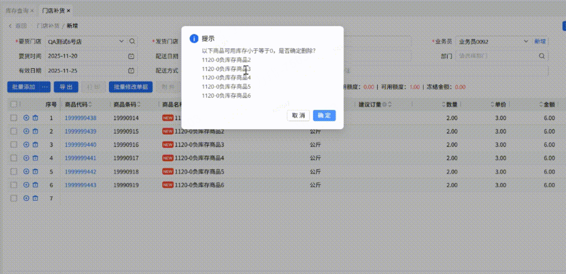The height and width of the screenshot is (274, 566).
Task: Click the 门店补货 breadcrumb
Action: [x=48, y=26]
